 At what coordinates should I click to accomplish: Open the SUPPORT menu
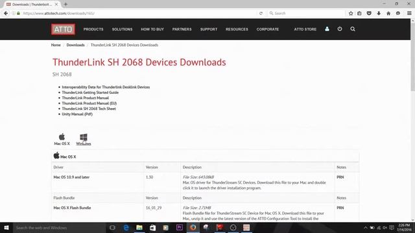[x=209, y=29]
